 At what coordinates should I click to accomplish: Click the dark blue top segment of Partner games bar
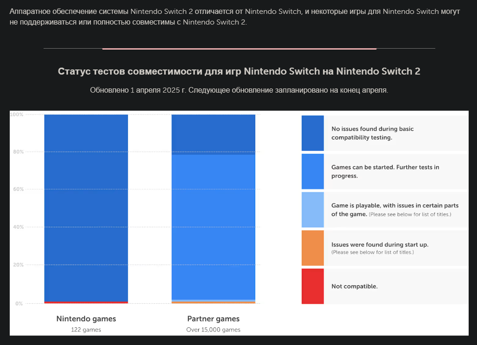213,135
